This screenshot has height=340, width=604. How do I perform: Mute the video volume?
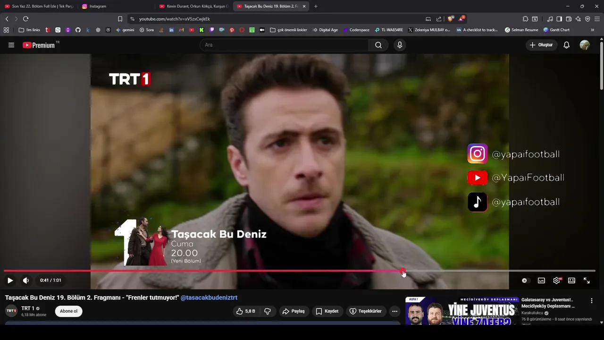[x=26, y=280]
